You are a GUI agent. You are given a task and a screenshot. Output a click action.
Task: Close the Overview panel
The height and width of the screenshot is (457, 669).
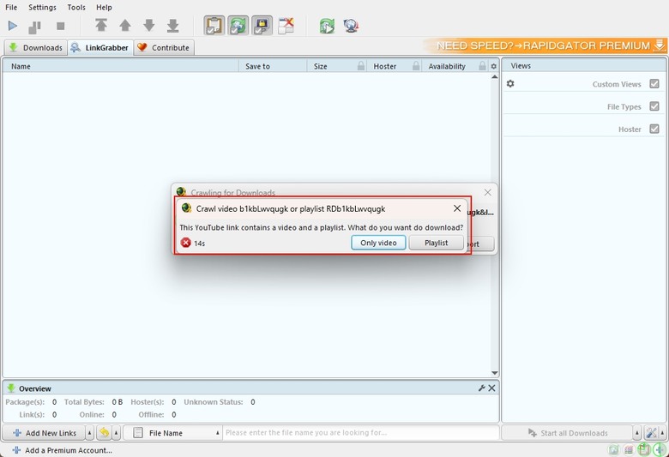[x=492, y=388]
